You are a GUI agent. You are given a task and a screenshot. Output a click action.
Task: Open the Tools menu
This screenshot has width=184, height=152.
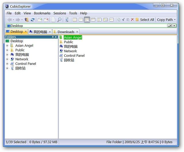(x=73, y=13)
